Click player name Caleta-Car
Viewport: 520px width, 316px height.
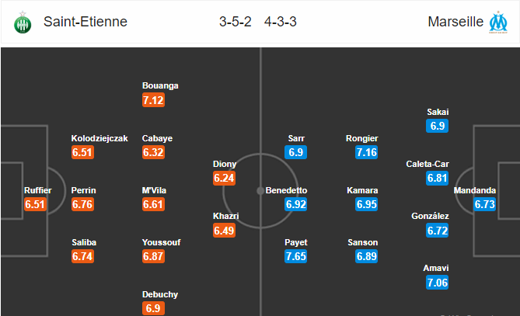[428, 164]
